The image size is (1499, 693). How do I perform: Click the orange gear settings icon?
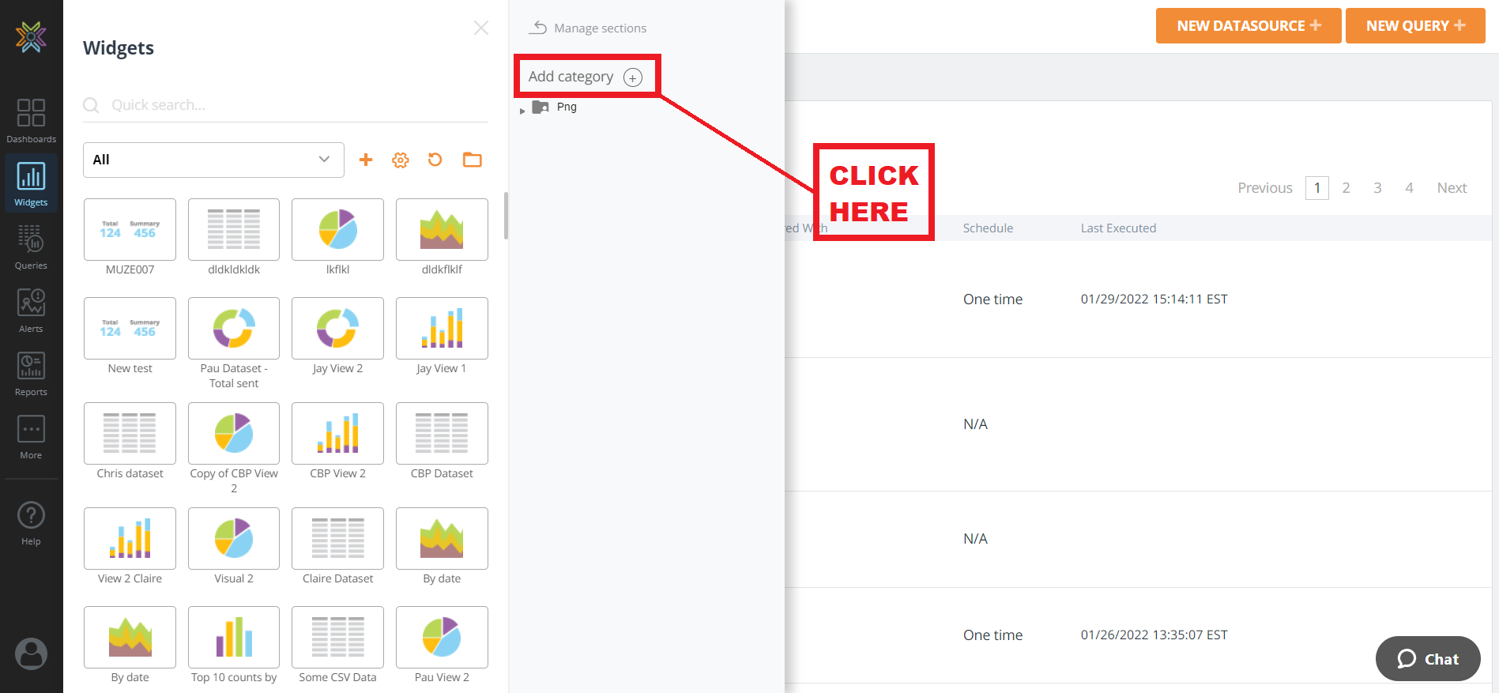(401, 160)
